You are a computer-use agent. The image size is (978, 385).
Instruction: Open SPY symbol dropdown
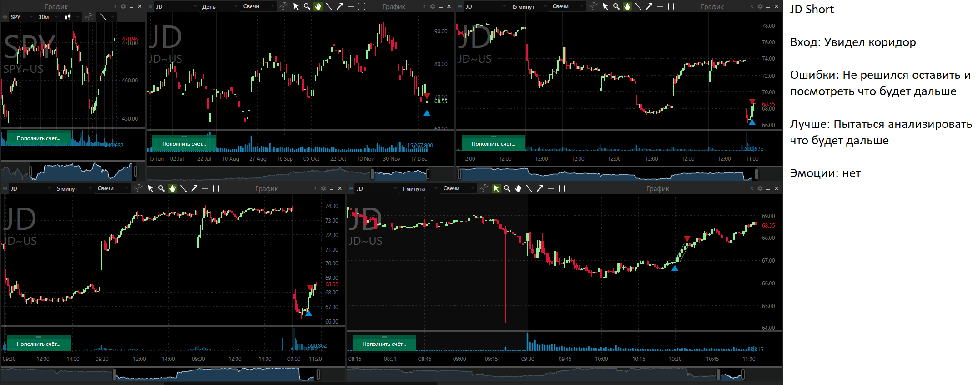point(22,17)
